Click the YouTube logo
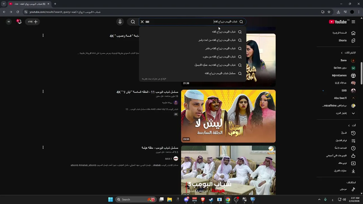Screen dimensions: 363x204 [338, 22]
